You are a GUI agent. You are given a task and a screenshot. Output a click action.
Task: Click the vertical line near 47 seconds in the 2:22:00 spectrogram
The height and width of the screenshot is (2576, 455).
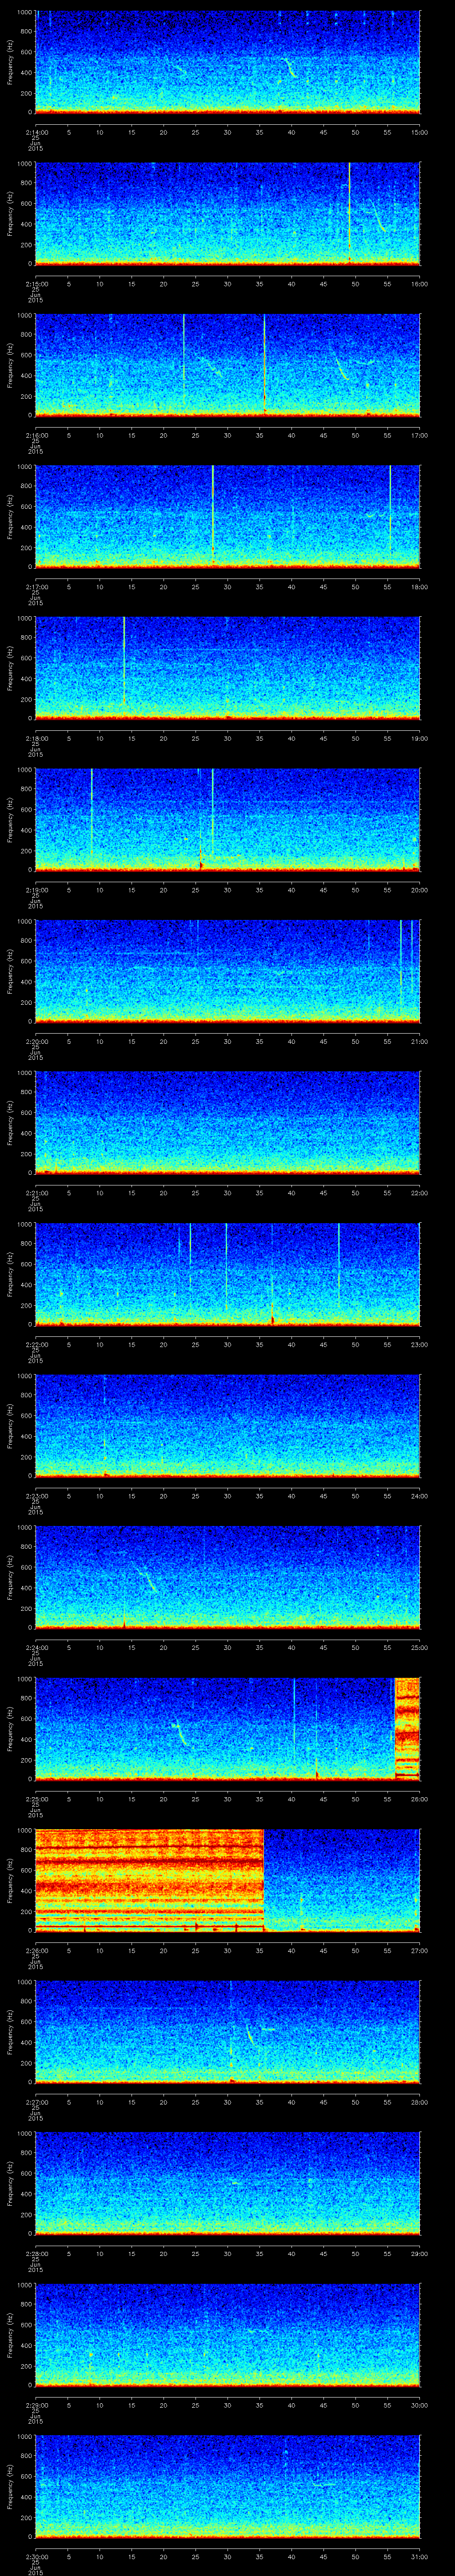[338, 1265]
